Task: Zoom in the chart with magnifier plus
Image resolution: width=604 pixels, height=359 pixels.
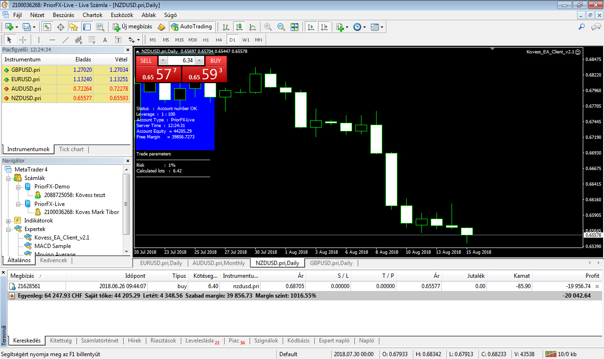Action: pos(268,27)
